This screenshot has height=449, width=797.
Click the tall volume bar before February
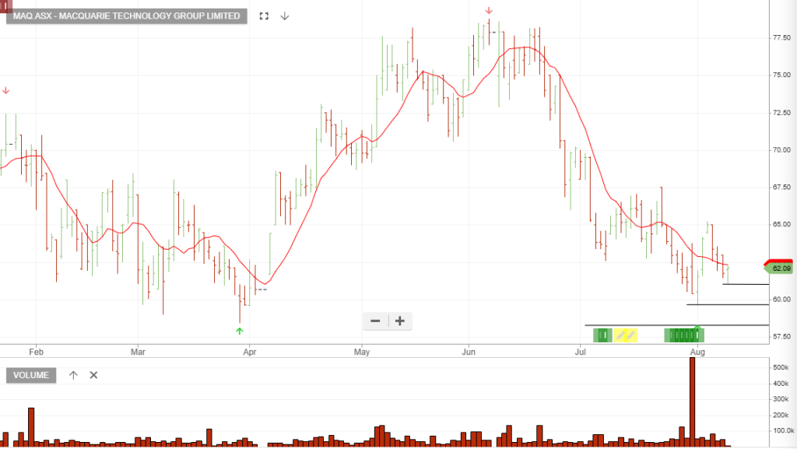point(31,427)
